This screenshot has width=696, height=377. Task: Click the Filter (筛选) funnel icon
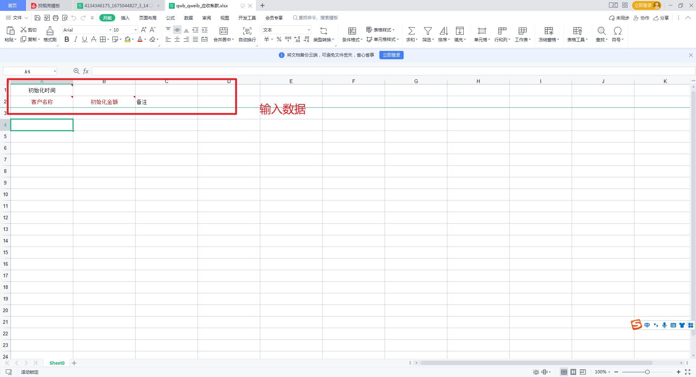[428, 31]
